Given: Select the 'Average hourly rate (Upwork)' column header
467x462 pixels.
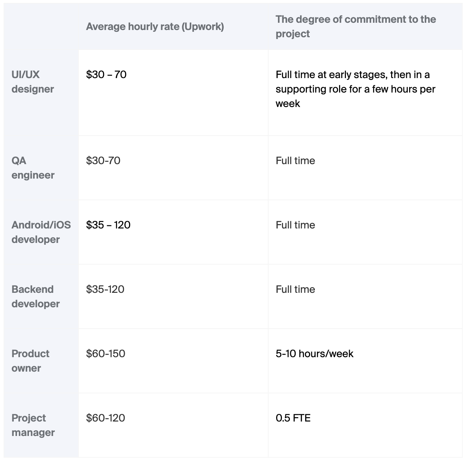Looking at the screenshot, I should tap(155, 27).
